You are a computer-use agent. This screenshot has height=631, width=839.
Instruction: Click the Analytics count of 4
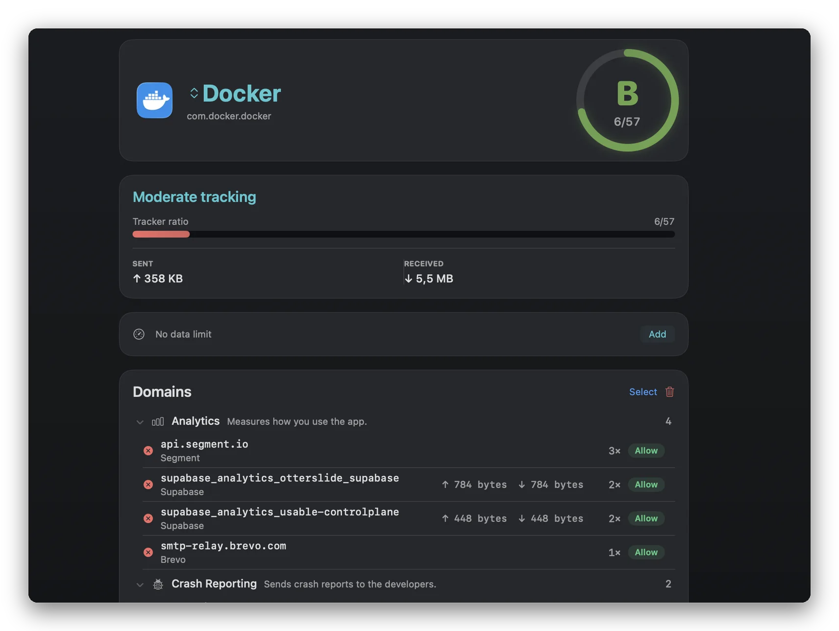tap(668, 421)
